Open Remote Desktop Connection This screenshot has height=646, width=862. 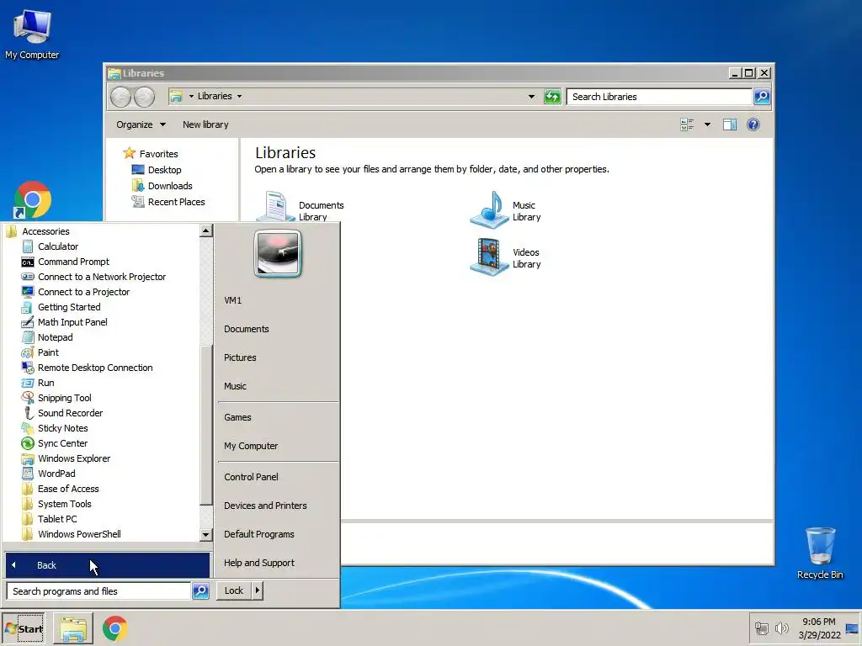[95, 368]
